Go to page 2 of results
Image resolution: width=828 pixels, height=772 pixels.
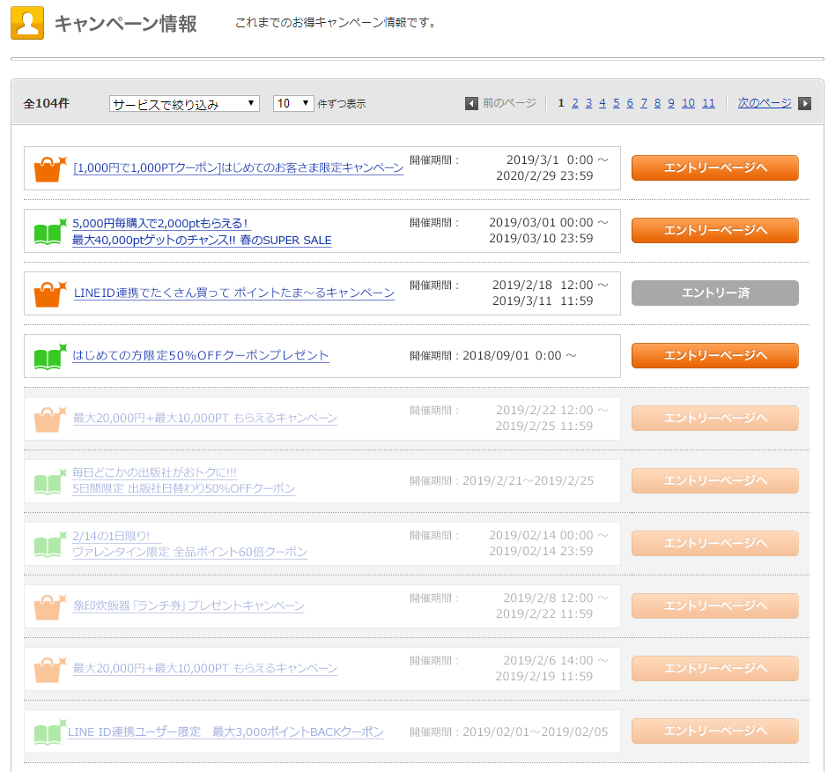click(x=575, y=103)
